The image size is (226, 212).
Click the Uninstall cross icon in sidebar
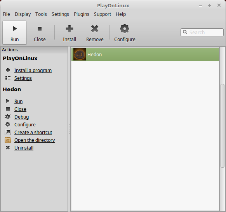tap(8, 148)
